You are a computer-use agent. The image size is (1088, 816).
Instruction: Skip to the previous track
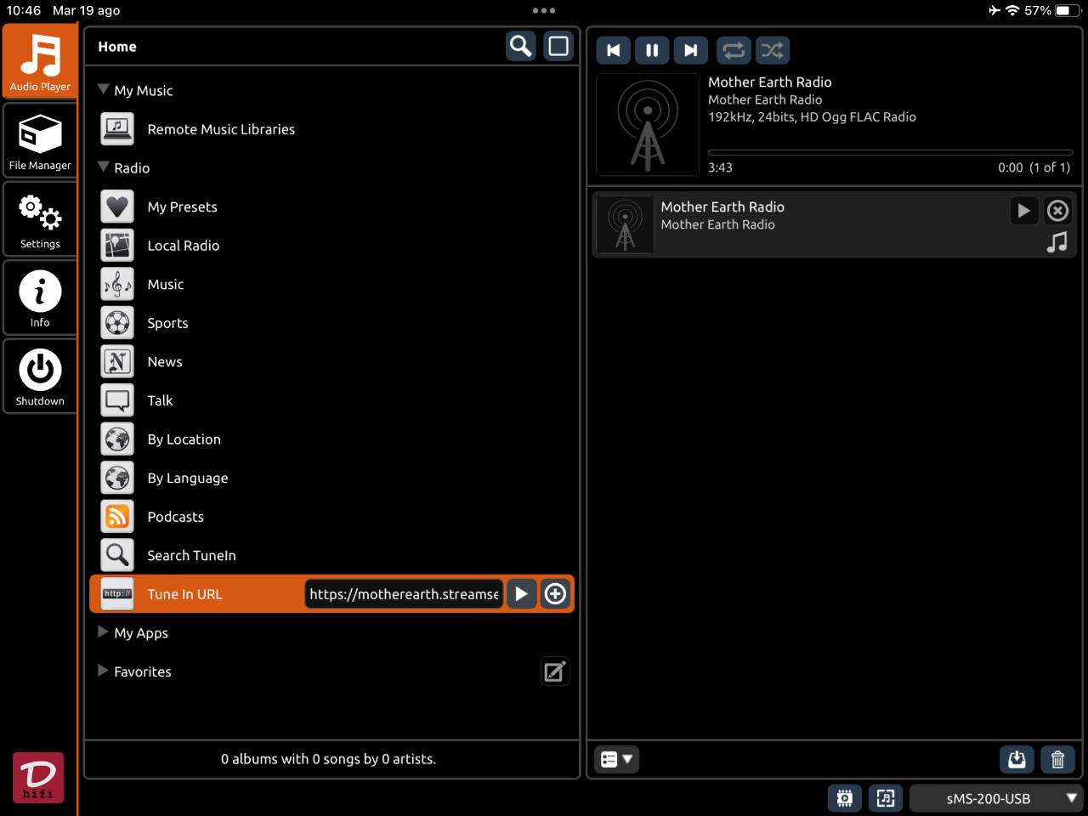(614, 50)
